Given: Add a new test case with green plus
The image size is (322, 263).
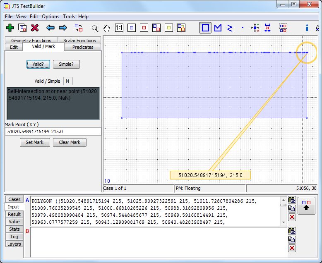Looking at the screenshot, I should click(x=10, y=28).
